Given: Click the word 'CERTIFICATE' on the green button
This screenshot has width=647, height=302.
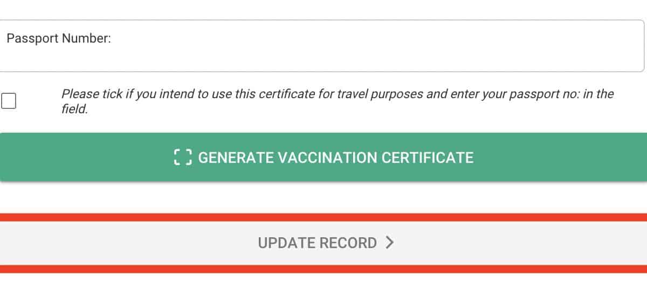Looking at the screenshot, I should [427, 157].
